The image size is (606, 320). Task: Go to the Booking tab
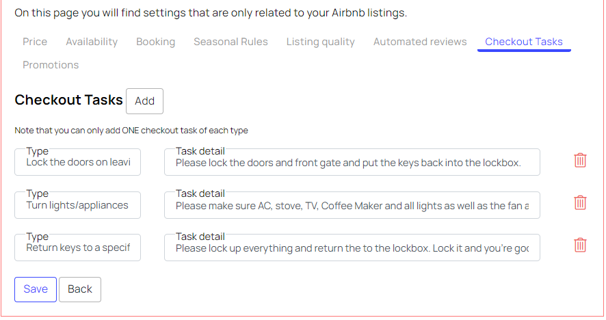pos(155,42)
